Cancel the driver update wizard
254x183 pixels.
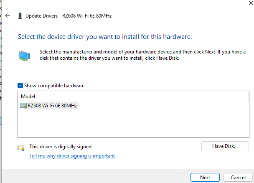(238, 177)
